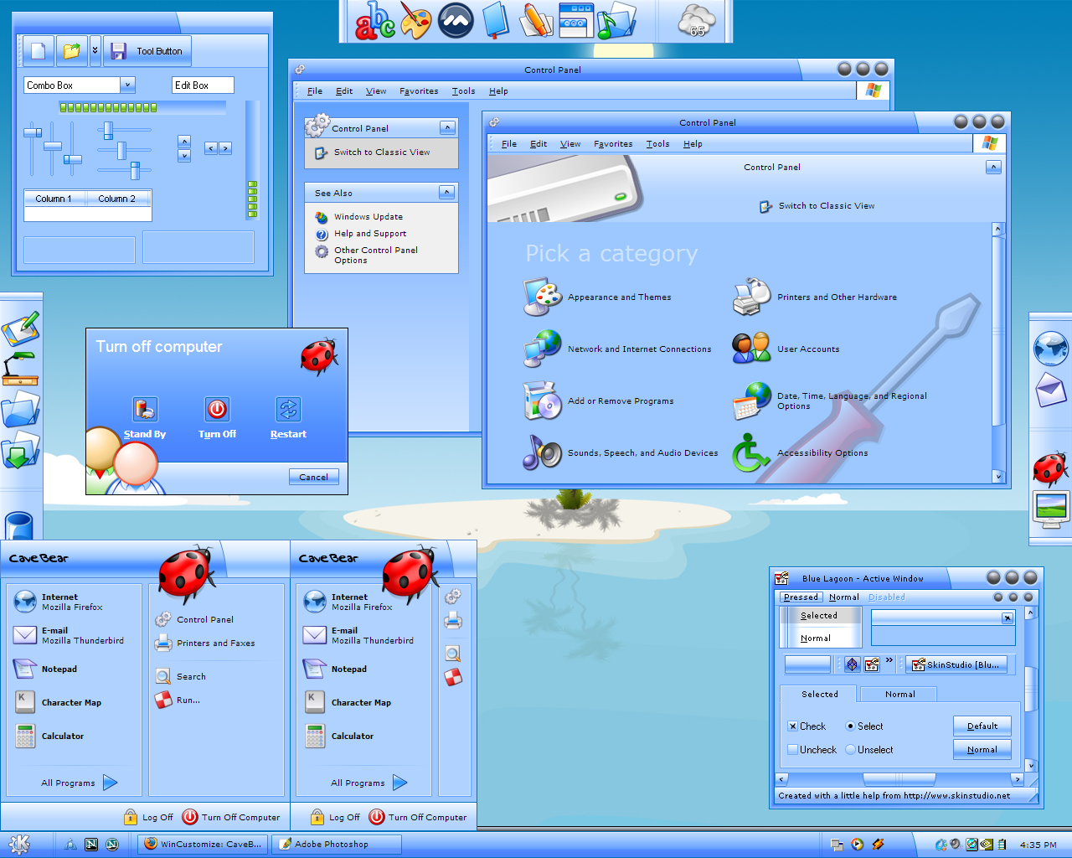The image size is (1072, 858).
Task: Expand the toolbar overflow chevron beside SkinStudio
Action: pyautogui.click(x=889, y=661)
